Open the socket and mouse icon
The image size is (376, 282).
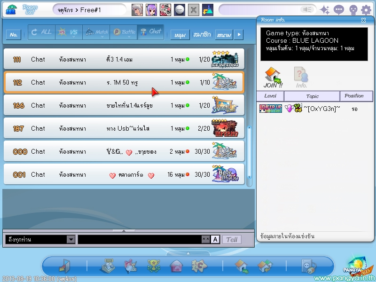pos(309,266)
